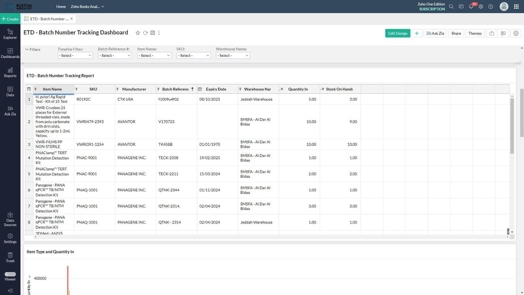Open the Timeline Filter dropdown
This screenshot has width=524, height=295.
[x=75, y=55]
